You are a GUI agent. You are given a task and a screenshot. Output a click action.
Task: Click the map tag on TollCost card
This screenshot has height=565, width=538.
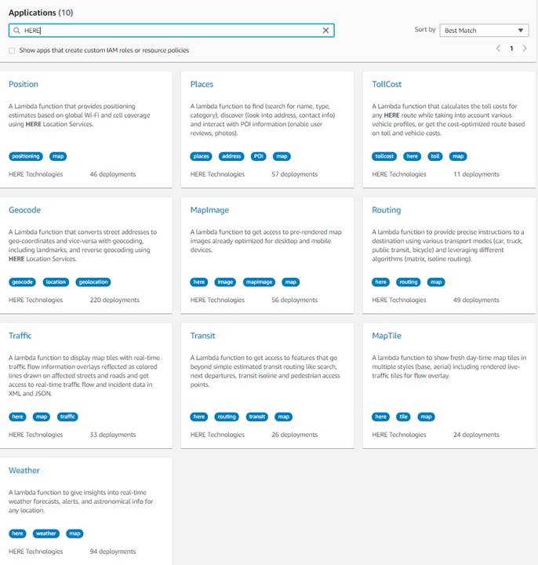pyautogui.click(x=458, y=156)
